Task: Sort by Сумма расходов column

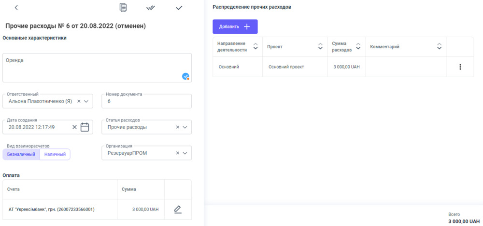Action: (358, 47)
